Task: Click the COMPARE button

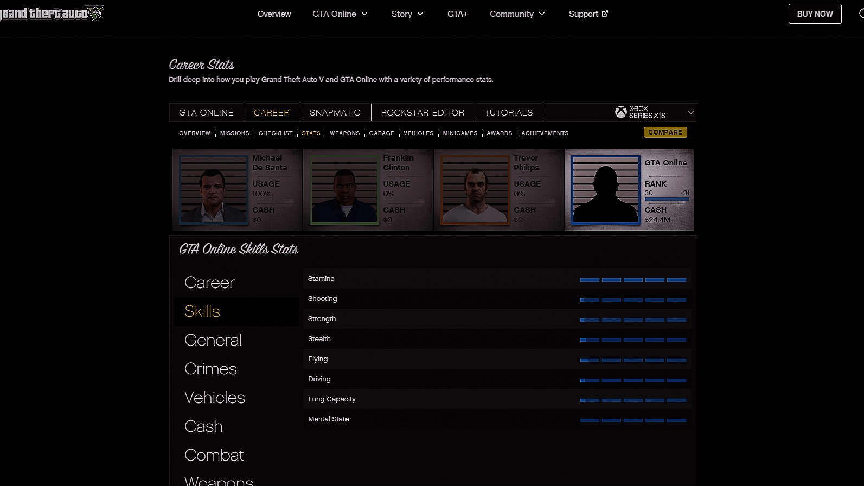Action: (x=665, y=132)
